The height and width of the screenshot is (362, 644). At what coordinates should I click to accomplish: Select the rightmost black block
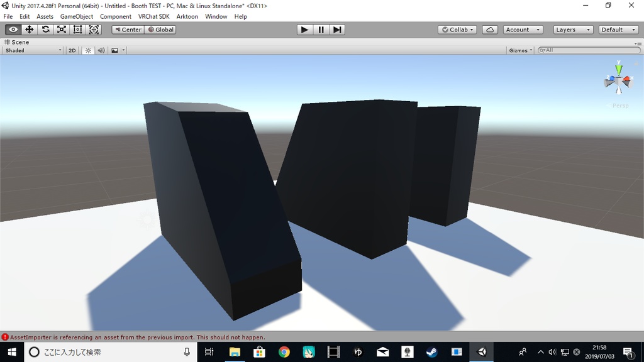click(445, 166)
